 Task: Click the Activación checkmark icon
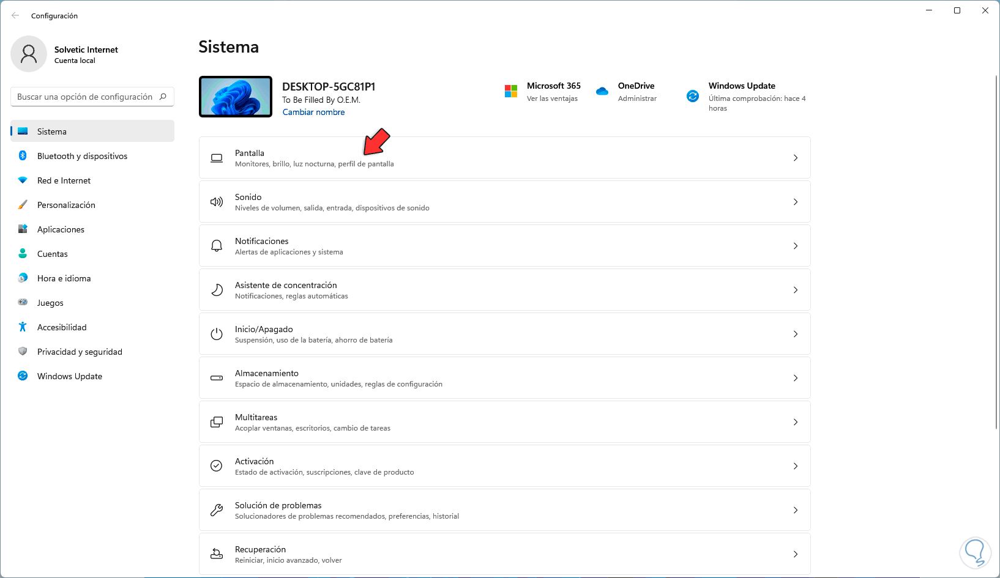(217, 466)
